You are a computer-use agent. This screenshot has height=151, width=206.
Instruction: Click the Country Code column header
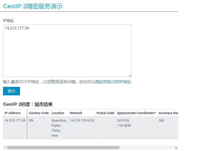pos(39,113)
